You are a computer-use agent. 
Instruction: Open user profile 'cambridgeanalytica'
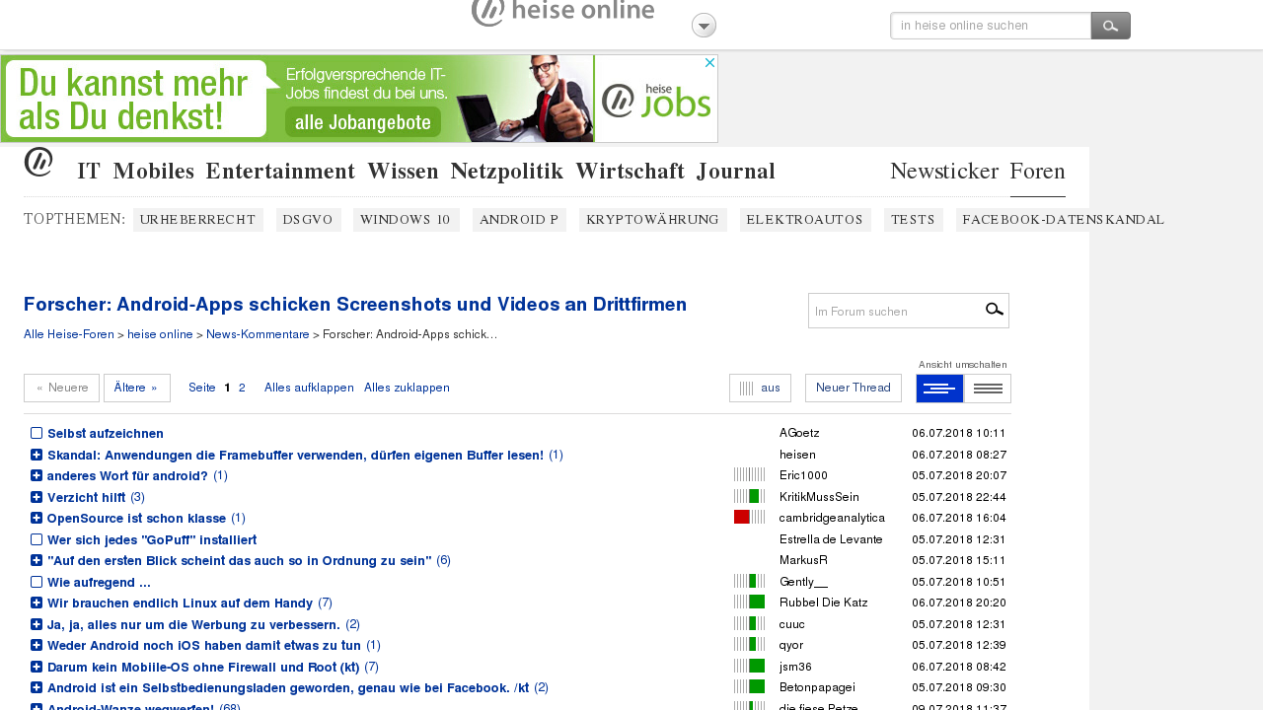[832, 518]
